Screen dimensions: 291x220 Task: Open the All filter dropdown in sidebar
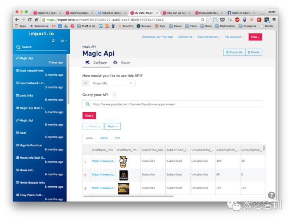pyautogui.click(x=64, y=41)
